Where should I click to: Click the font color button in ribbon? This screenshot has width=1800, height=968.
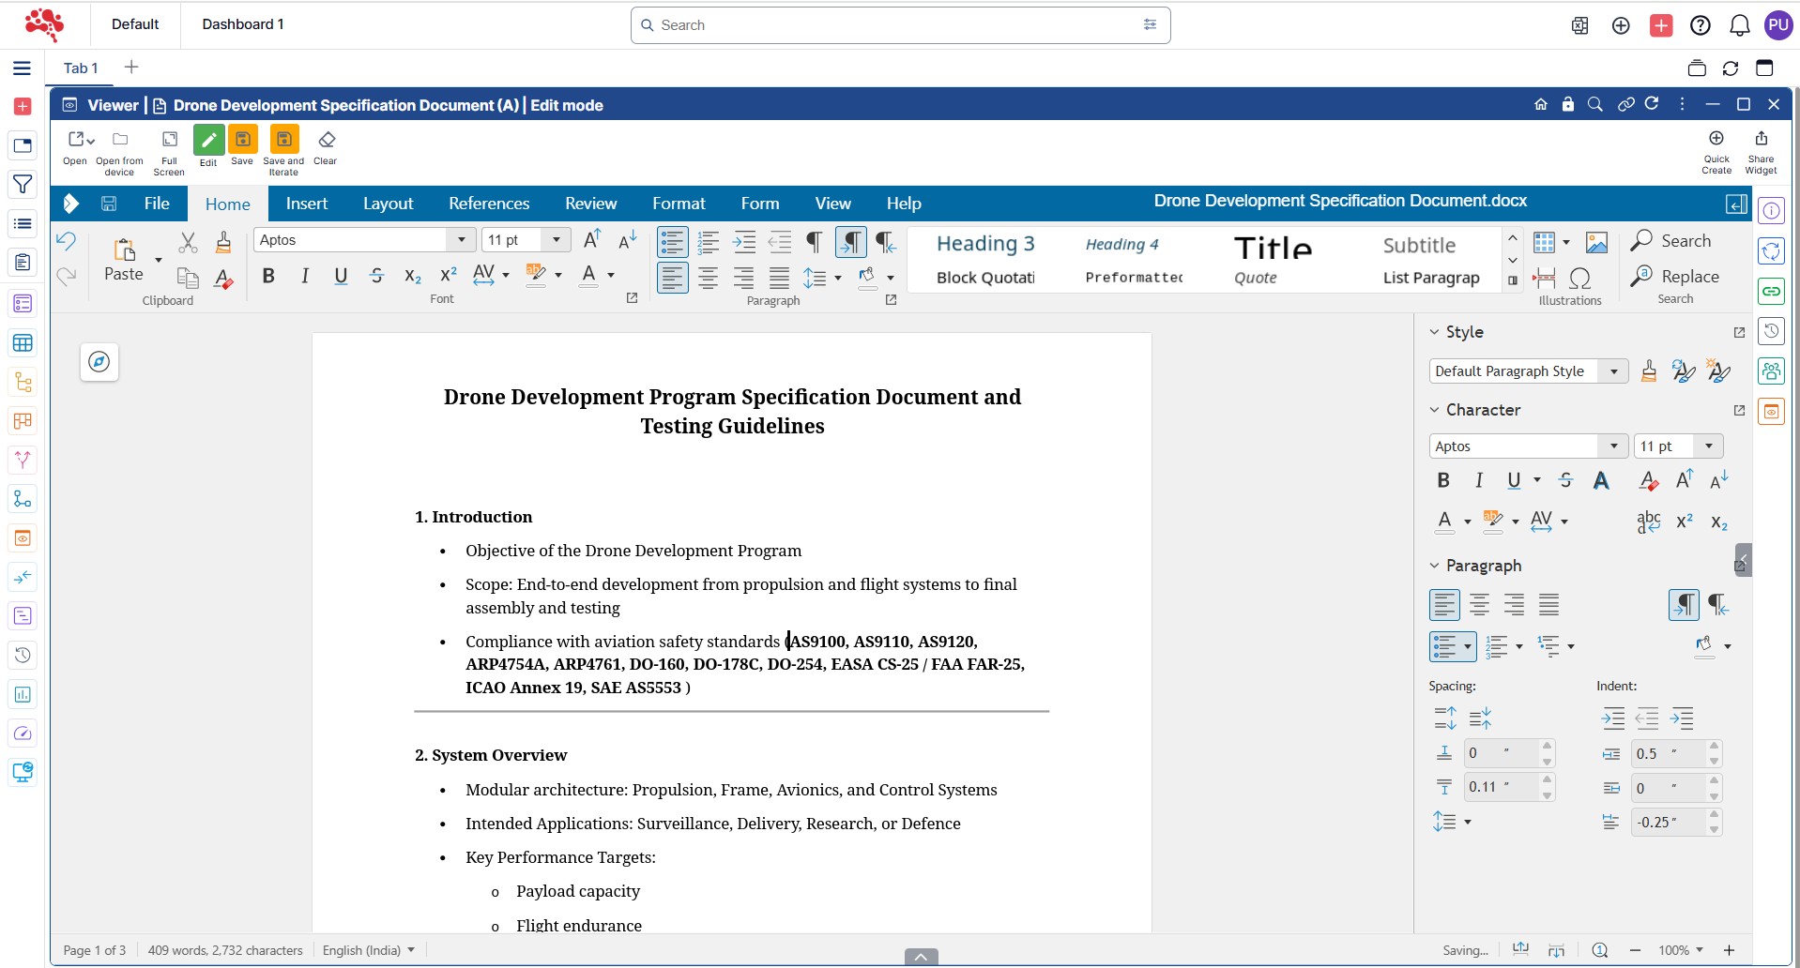point(588,276)
